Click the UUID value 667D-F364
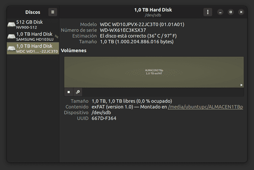This screenshot has height=170, width=254. tap(104, 119)
